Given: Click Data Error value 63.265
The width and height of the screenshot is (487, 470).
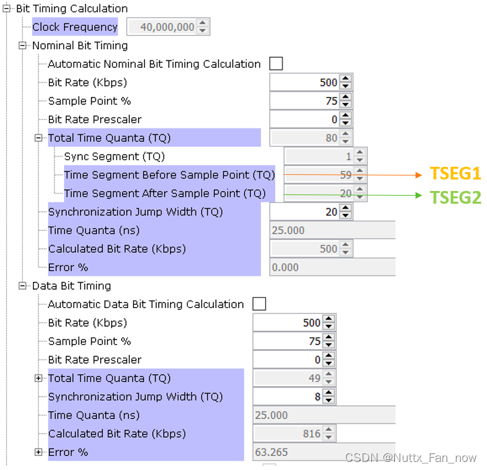Looking at the screenshot, I should click(x=324, y=452).
